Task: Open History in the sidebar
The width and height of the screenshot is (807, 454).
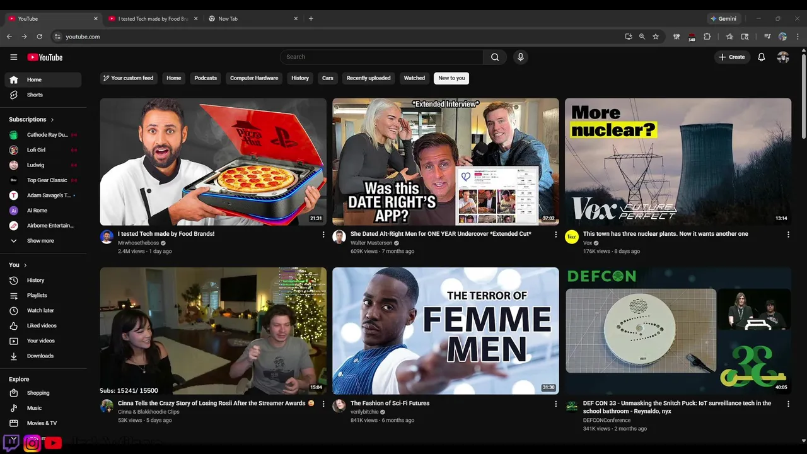Action: 43,280
